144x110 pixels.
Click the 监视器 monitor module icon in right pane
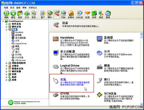pos(100,39)
